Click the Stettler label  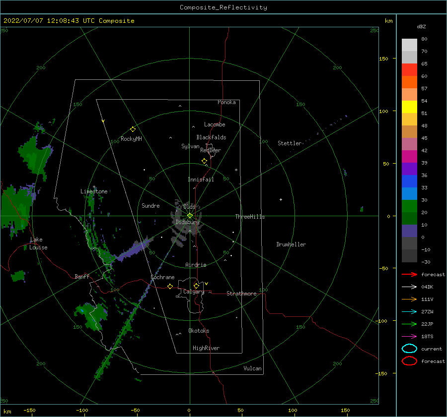(x=290, y=143)
